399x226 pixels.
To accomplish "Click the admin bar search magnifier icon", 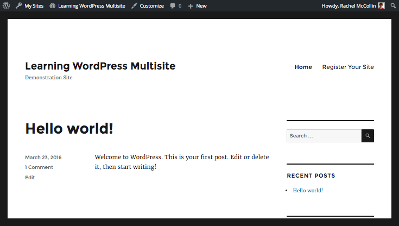I will pos(393,5).
